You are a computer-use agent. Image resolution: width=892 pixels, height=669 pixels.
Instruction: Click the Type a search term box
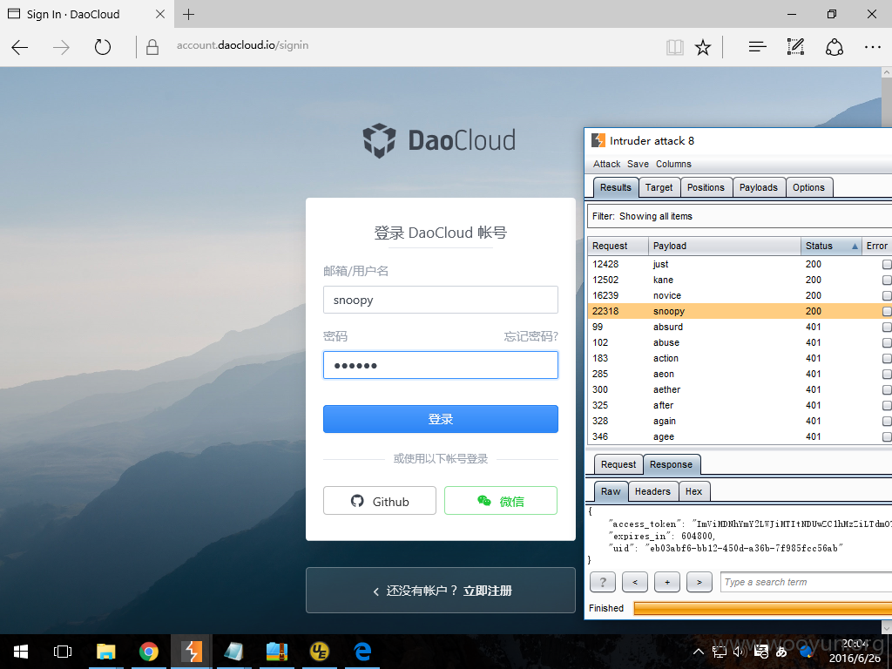pos(806,582)
